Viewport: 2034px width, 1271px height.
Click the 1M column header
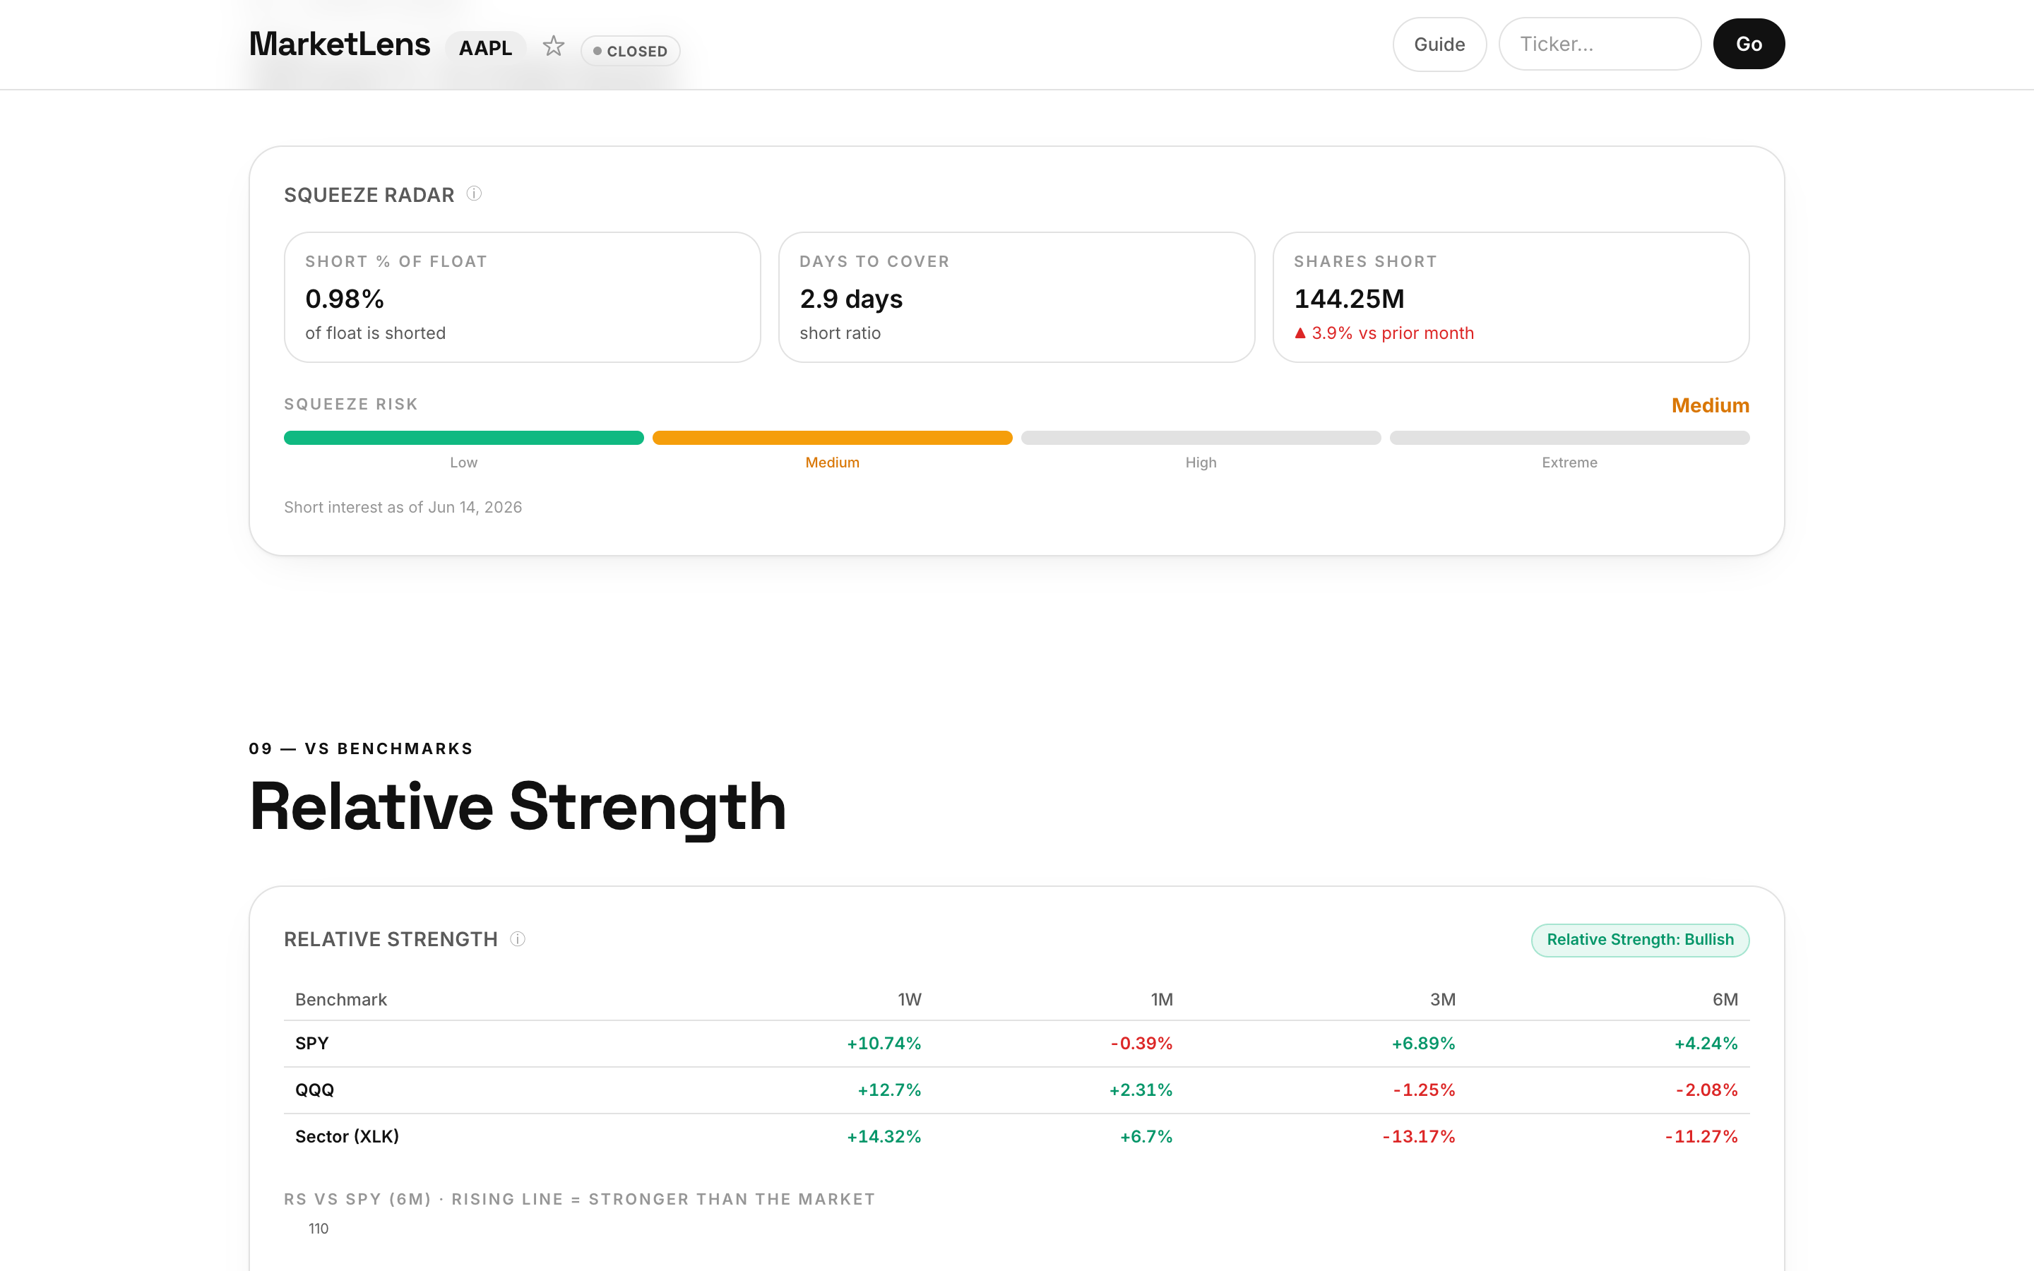click(1162, 999)
